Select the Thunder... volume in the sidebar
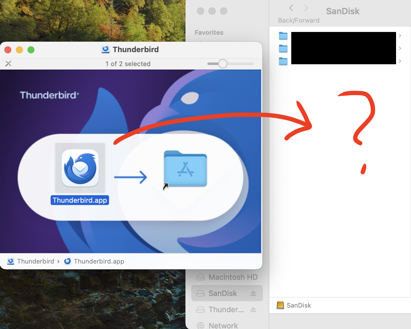411x329 pixels. (227, 309)
